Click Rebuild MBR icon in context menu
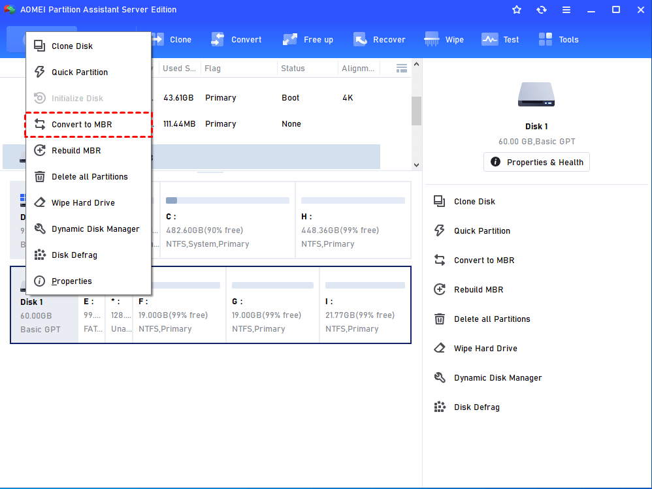The image size is (652, 489). tap(39, 150)
